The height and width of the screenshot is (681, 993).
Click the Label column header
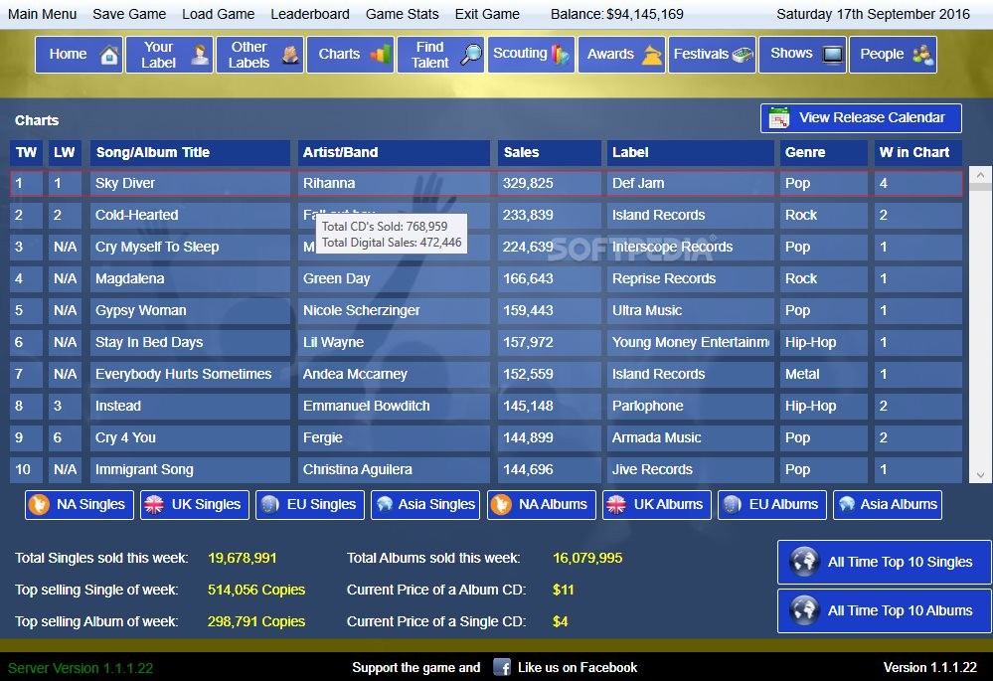tap(690, 153)
